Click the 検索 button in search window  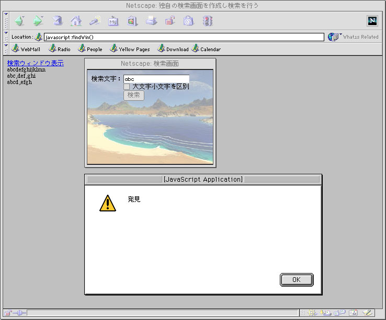(134, 95)
